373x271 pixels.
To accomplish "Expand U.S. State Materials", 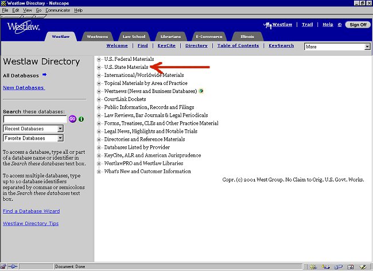I will (x=99, y=67).
